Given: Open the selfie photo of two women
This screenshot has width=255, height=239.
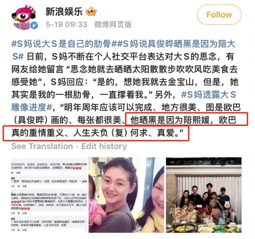Looking at the screenshot, I should coord(126,195).
